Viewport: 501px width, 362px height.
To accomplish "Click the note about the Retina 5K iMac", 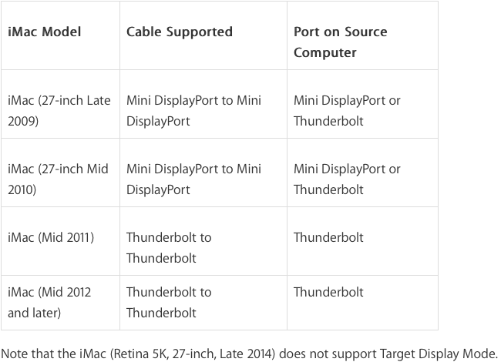I will click(250, 354).
